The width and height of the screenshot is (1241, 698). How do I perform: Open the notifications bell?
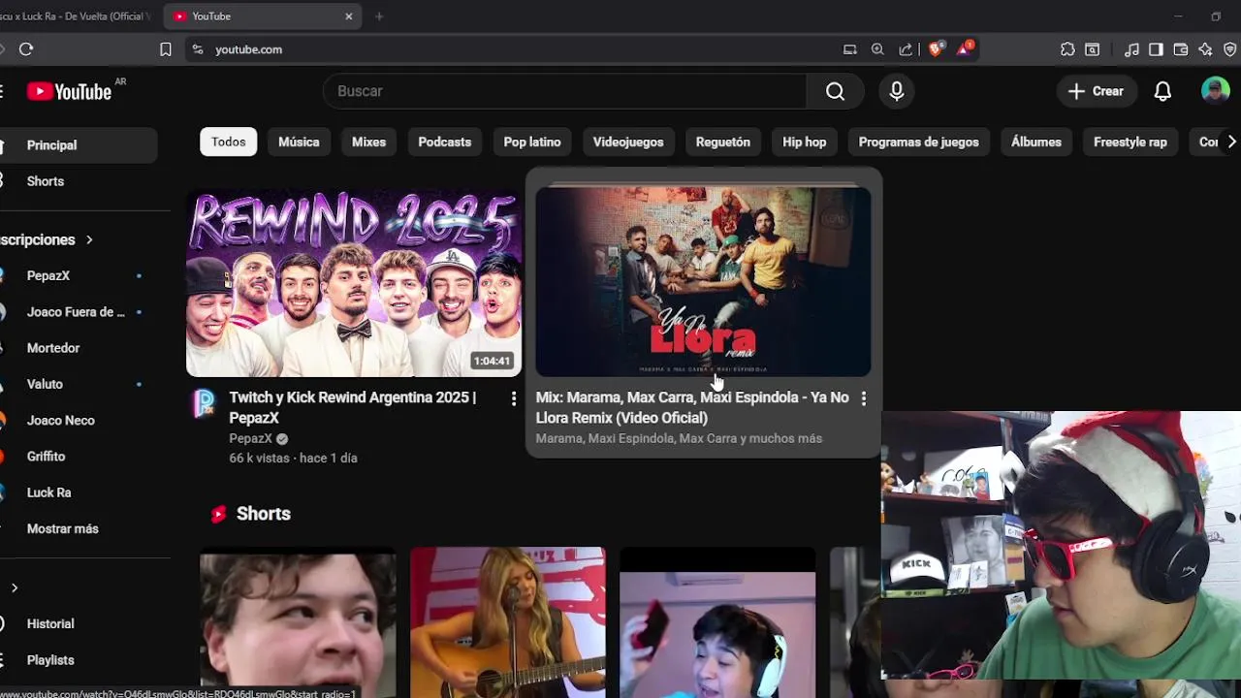pyautogui.click(x=1162, y=91)
